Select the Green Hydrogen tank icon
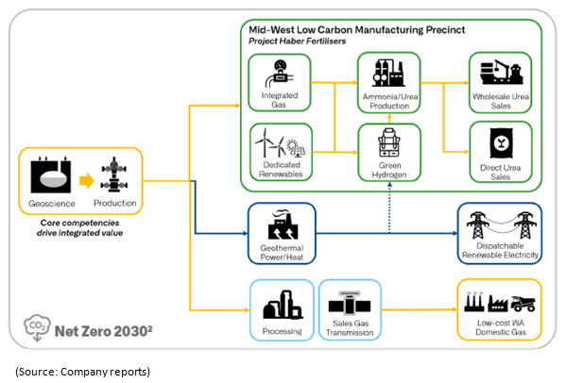The width and height of the screenshot is (567, 383). click(x=388, y=143)
